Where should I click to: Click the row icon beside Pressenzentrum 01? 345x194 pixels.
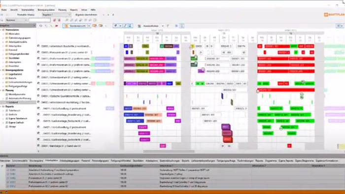click(x=38, y=52)
